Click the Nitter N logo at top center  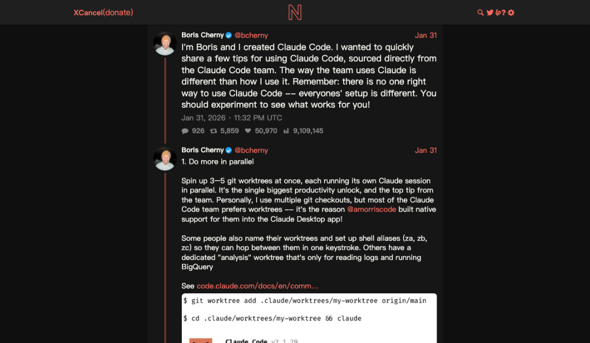click(295, 12)
